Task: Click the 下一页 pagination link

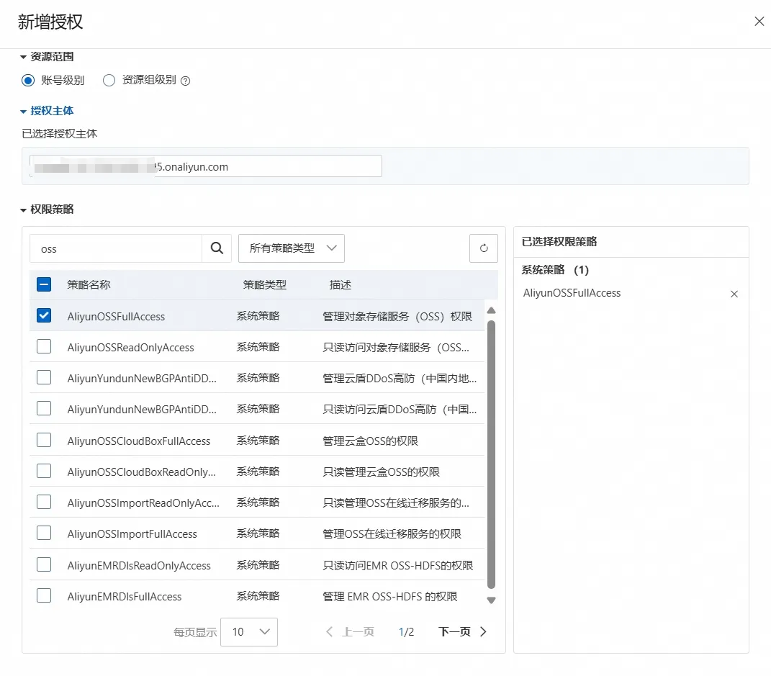Action: 454,632
